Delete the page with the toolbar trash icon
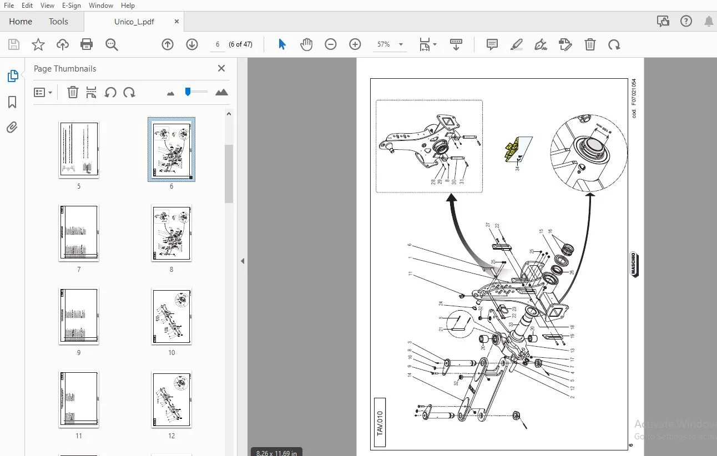717x456 pixels. 590,44
